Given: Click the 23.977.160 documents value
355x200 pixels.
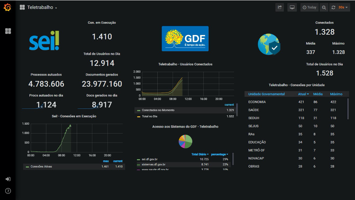Looking at the screenshot, I should point(102,84).
